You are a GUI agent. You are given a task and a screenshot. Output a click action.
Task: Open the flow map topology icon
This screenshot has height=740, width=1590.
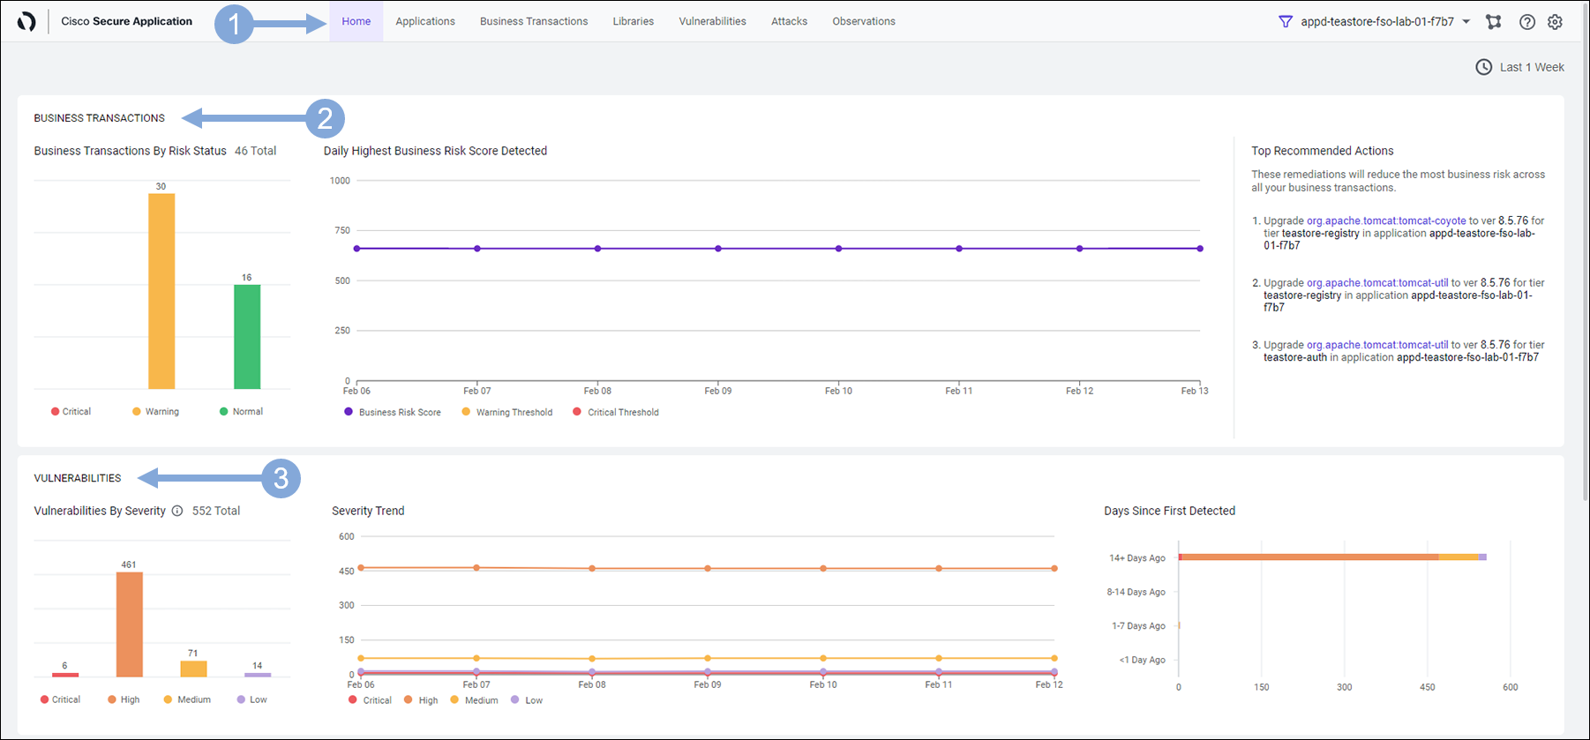[x=1493, y=21]
